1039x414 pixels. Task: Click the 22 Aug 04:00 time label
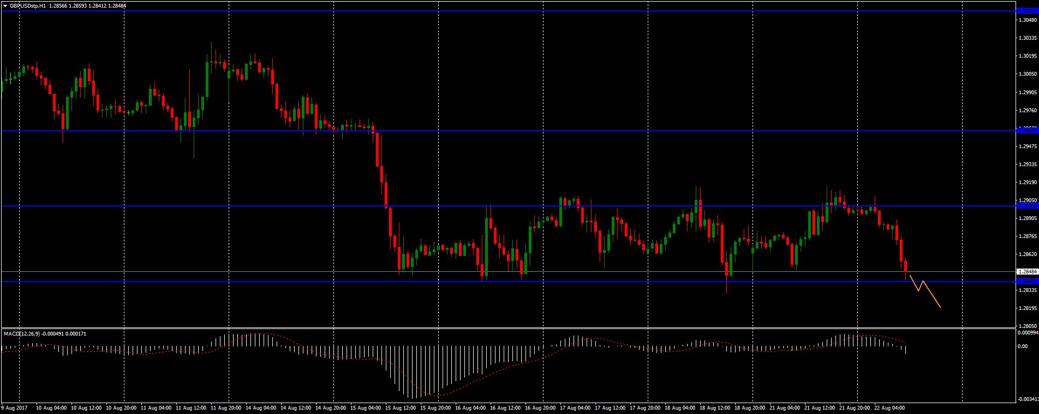pyautogui.click(x=889, y=407)
